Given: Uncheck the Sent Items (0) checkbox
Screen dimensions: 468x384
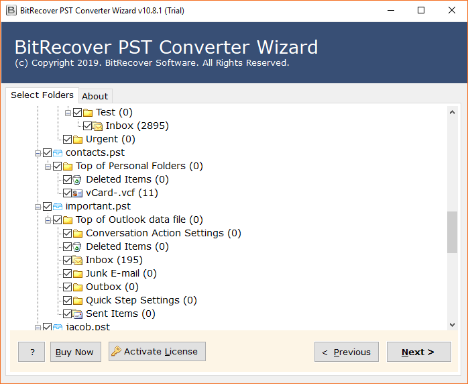Looking at the screenshot, I should pos(68,314).
